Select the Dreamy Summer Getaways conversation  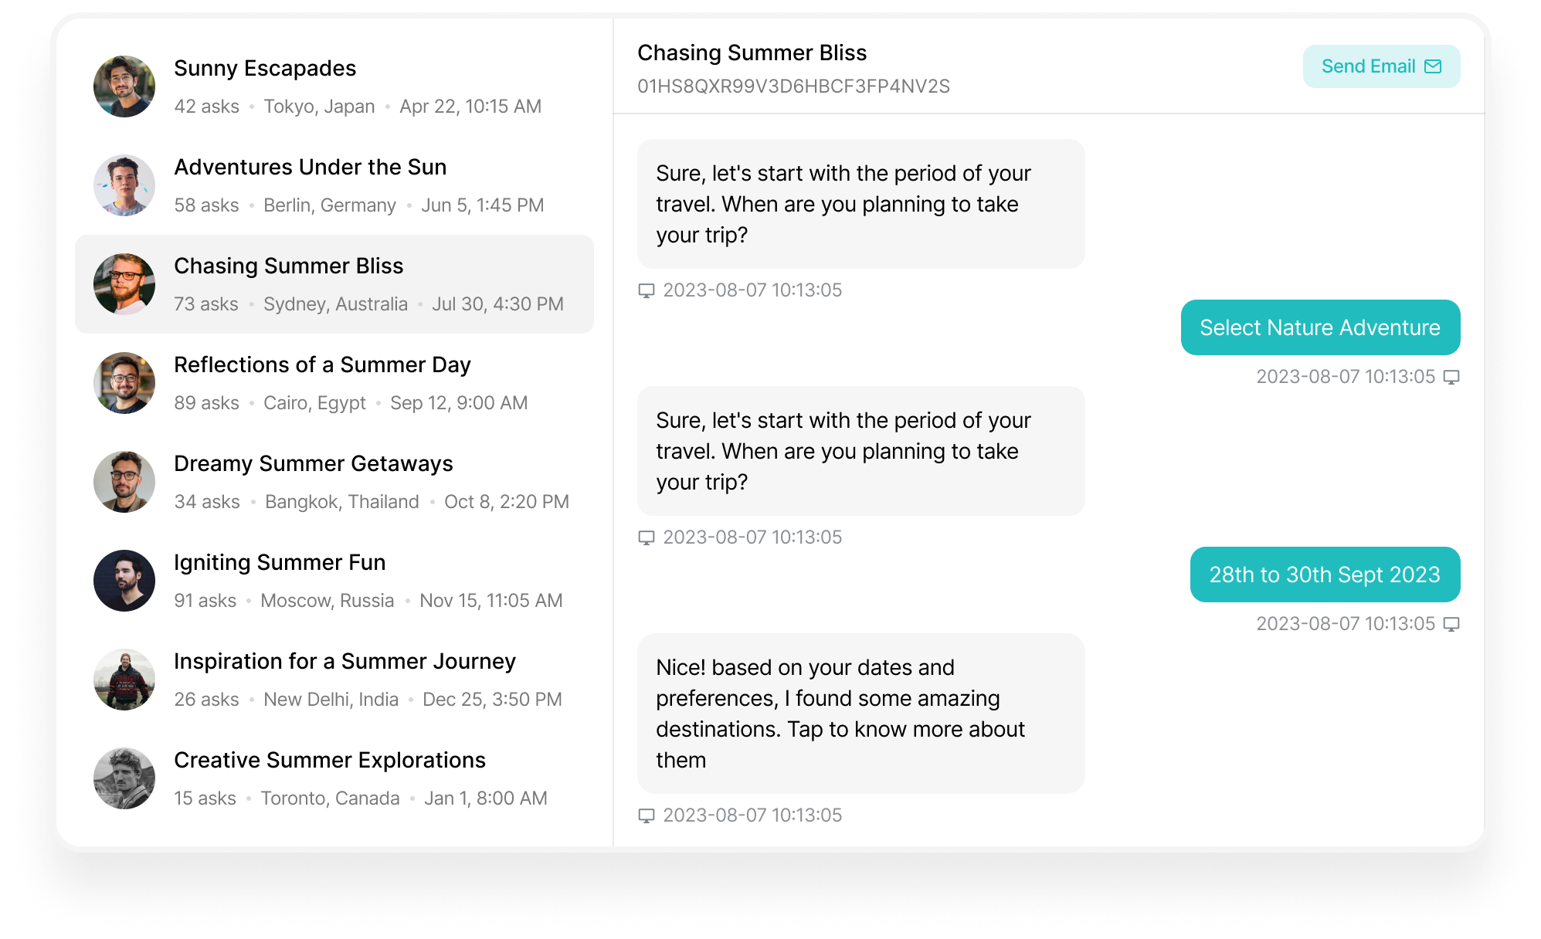pyautogui.click(x=334, y=482)
